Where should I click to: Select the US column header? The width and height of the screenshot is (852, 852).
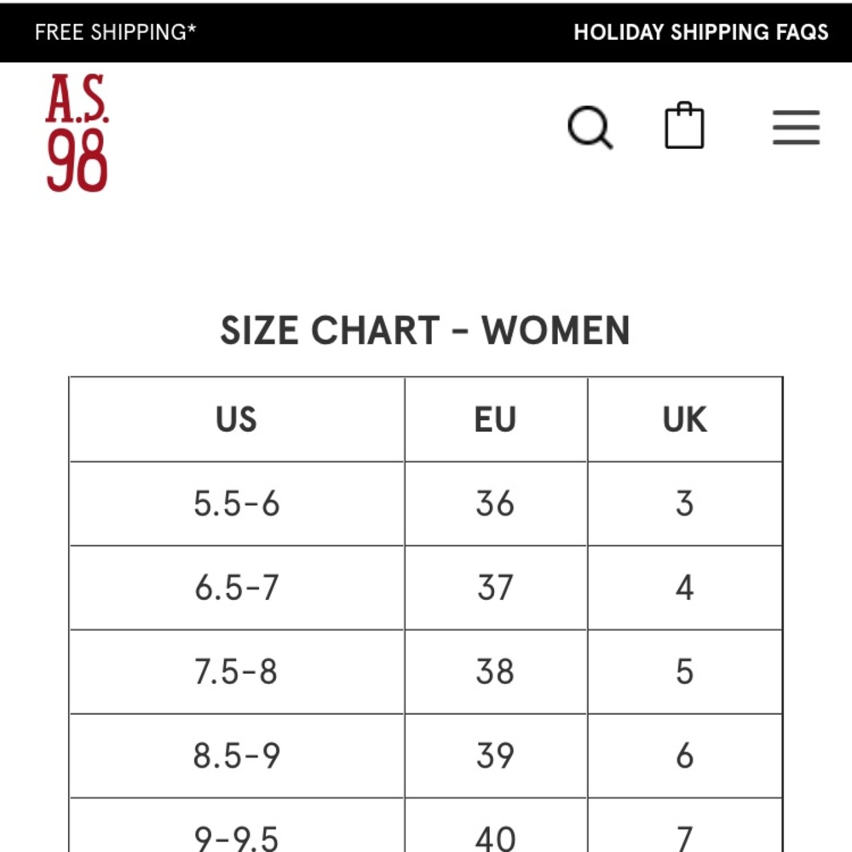tap(236, 419)
